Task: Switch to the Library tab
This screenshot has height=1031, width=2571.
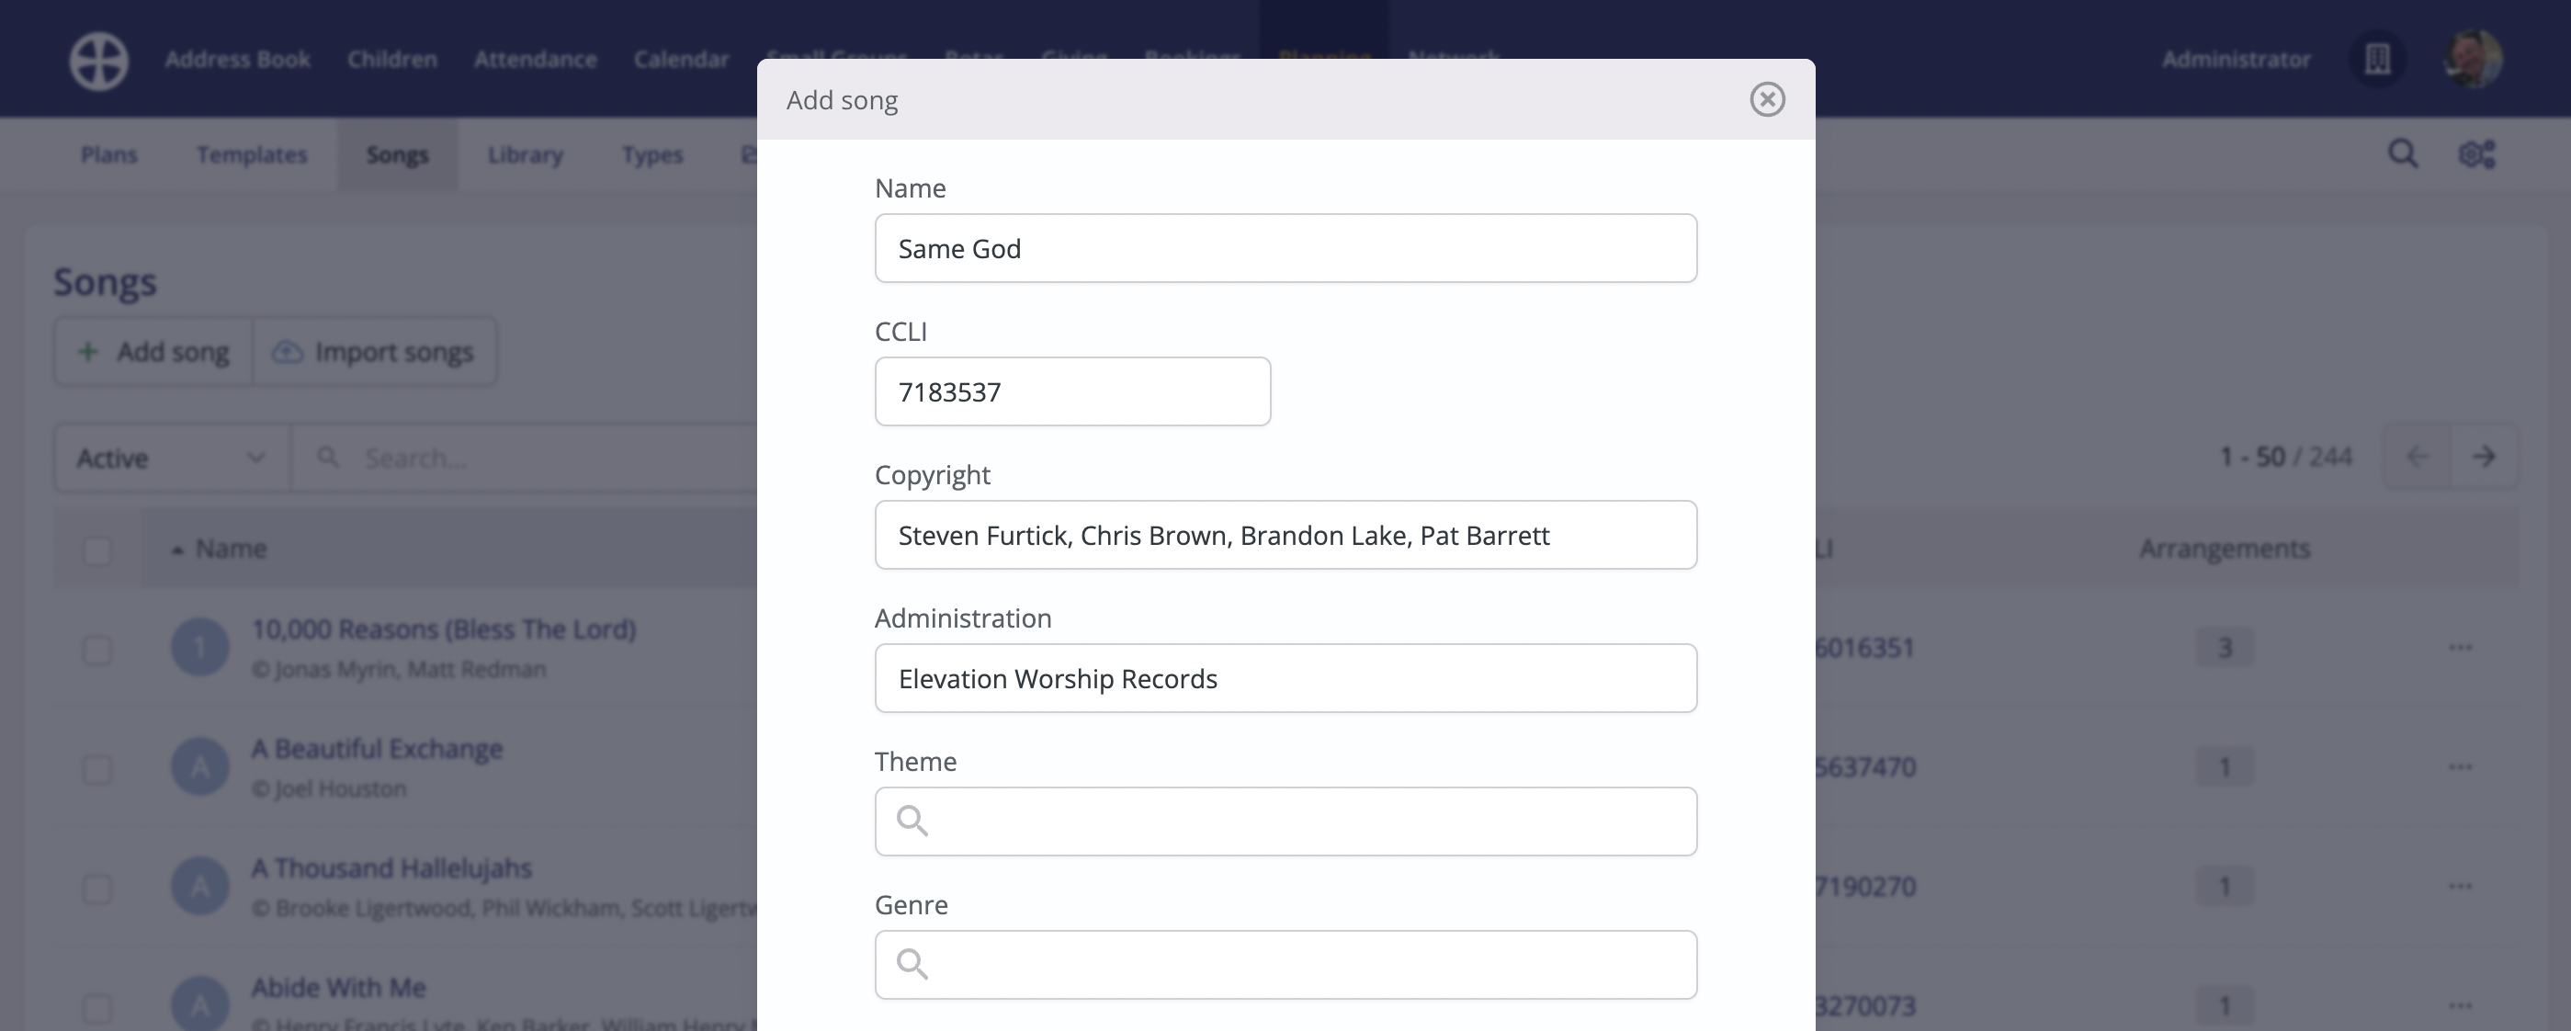Action: (525, 154)
